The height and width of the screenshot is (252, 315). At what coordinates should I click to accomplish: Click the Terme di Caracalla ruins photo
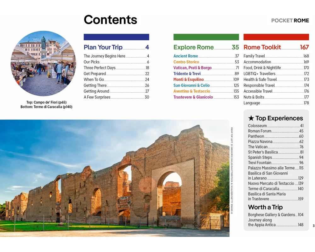click(115, 178)
